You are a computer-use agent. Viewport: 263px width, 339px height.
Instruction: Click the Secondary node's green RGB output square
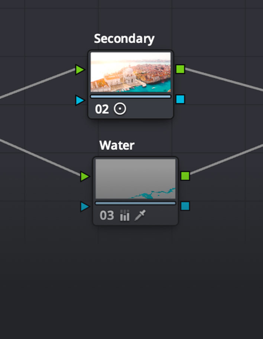180,69
